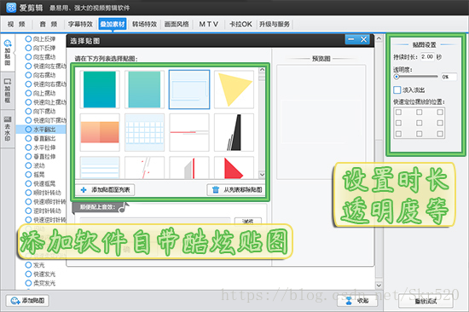Check the top-center position checkbox

[419, 113]
